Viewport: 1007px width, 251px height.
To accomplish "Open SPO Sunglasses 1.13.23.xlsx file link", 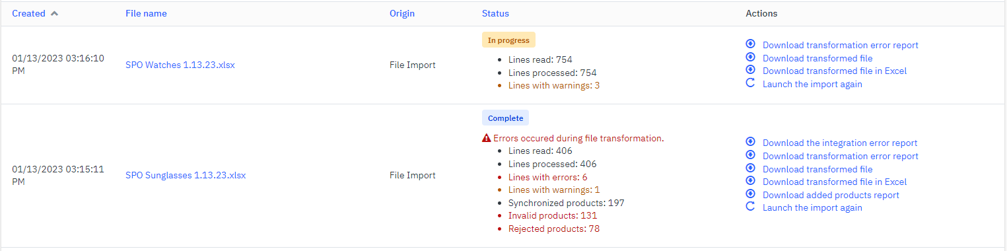I will 186,175.
